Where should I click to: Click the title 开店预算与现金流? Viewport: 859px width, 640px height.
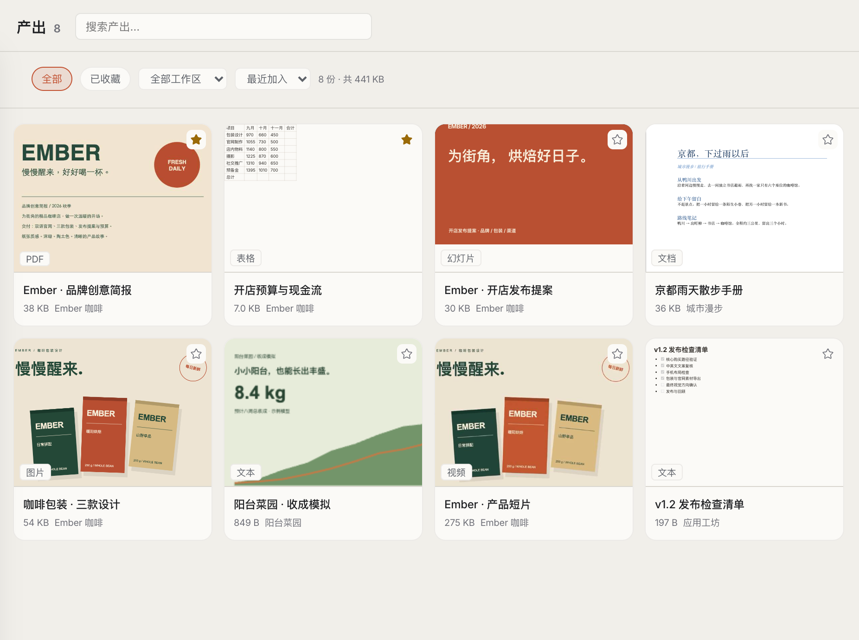278,290
